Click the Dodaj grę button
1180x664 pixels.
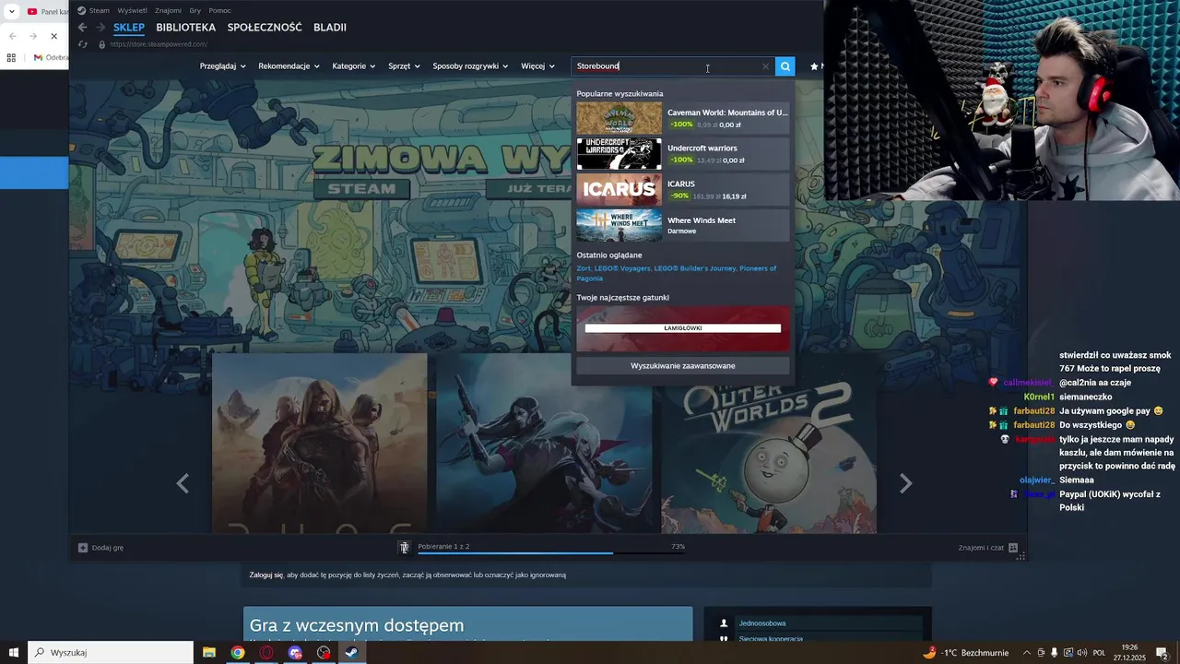(x=100, y=548)
